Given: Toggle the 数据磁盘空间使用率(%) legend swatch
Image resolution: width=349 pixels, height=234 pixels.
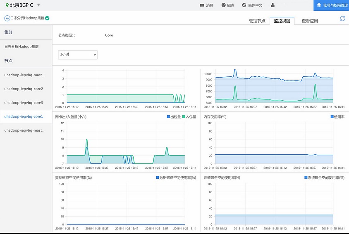Looking at the screenshot, I should 158,177.
